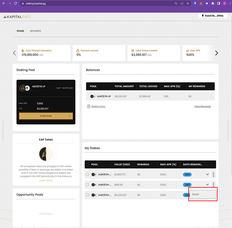Open the Bitwarden shield extension
This screenshot has height=228, width=232.
click(x=195, y=3)
